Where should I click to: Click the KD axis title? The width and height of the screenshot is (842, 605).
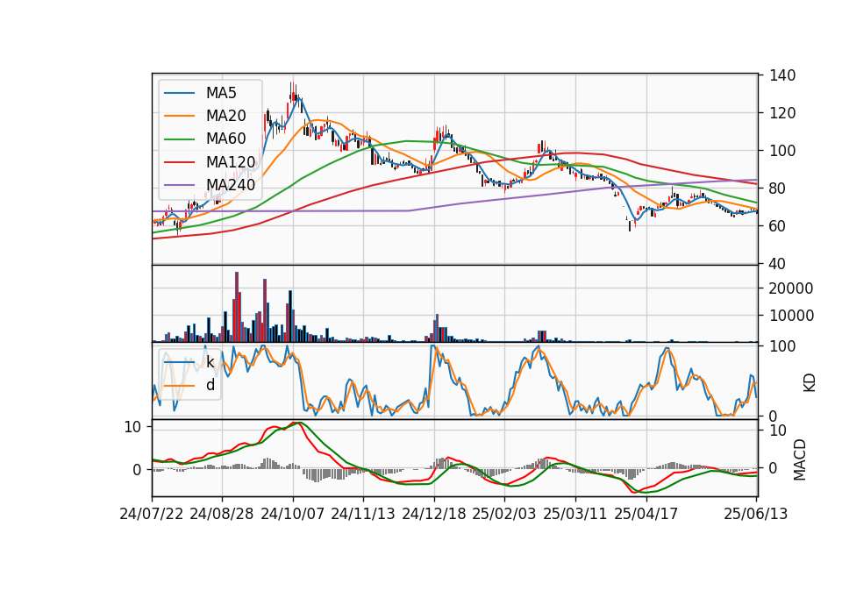tap(810, 382)
